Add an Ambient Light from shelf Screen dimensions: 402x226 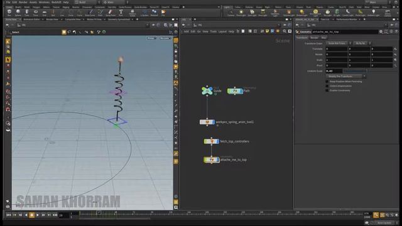click(373, 13)
